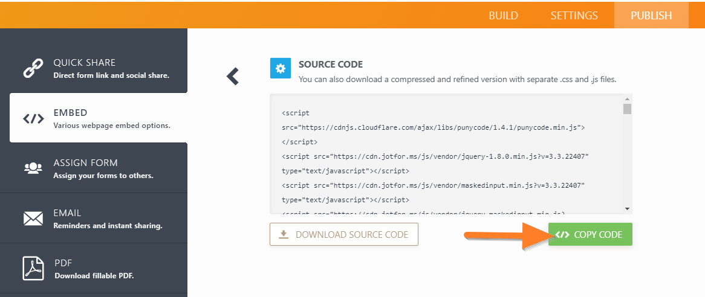Open Quick Share via its 'Direct form link' description
The height and width of the screenshot is (297, 705).
pos(111,76)
